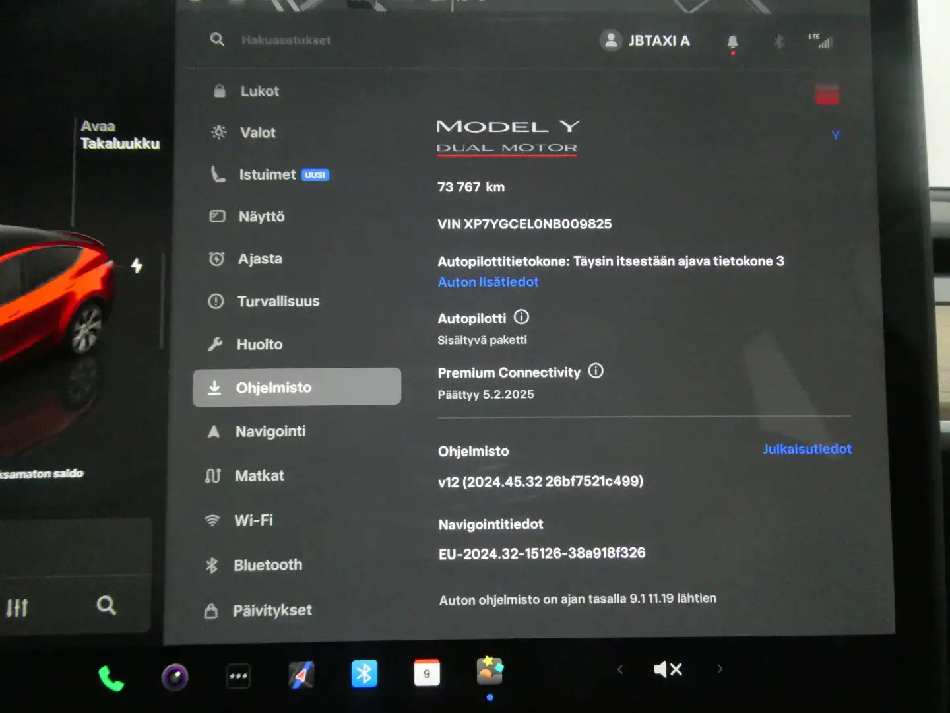Tap navigation data EU-2024.32-15126-38a918f326

542,553
